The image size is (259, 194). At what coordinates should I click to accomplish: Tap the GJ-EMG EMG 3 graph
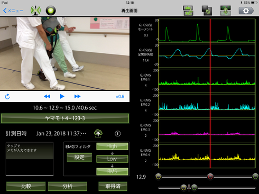coord(207,131)
